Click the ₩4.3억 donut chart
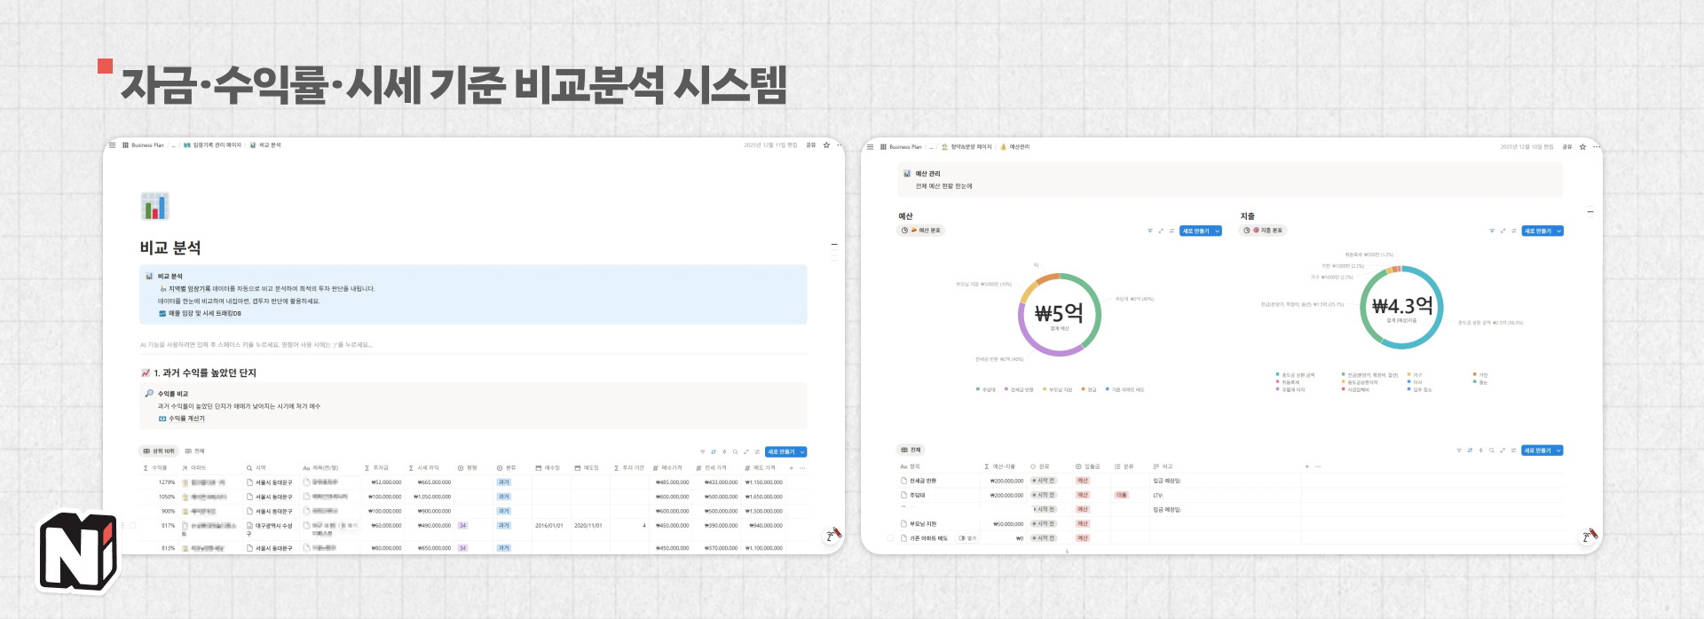This screenshot has width=1704, height=619. 1401,307
